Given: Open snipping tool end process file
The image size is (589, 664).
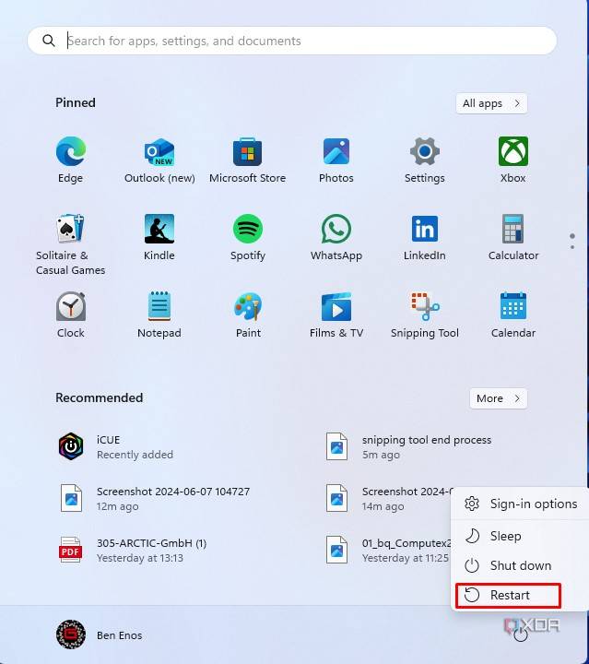Looking at the screenshot, I should [x=408, y=446].
